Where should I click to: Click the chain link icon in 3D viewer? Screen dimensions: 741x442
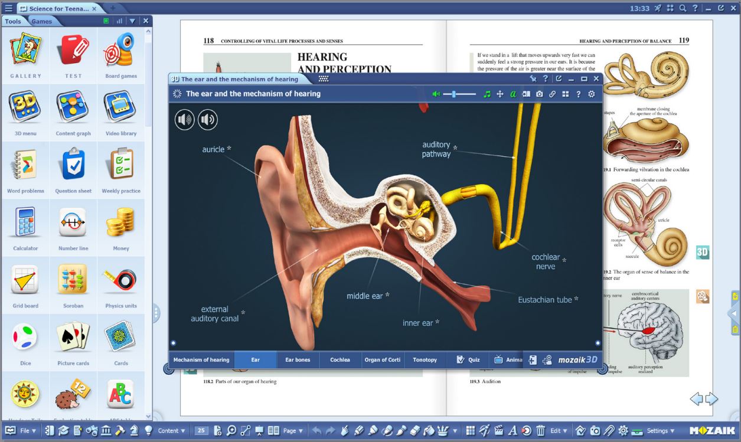[x=552, y=94]
